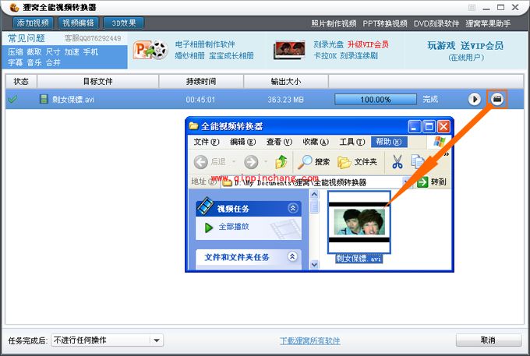Viewport: 530px width, 356px height.
Task: Click the address bar path field
Action: [316, 182]
